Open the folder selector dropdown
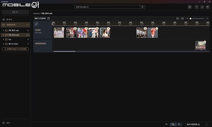Screen dimensions: 212x127 coord(197,125)
